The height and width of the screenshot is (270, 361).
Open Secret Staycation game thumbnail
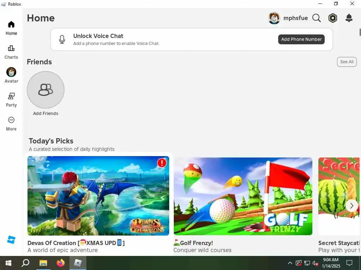[339, 196]
